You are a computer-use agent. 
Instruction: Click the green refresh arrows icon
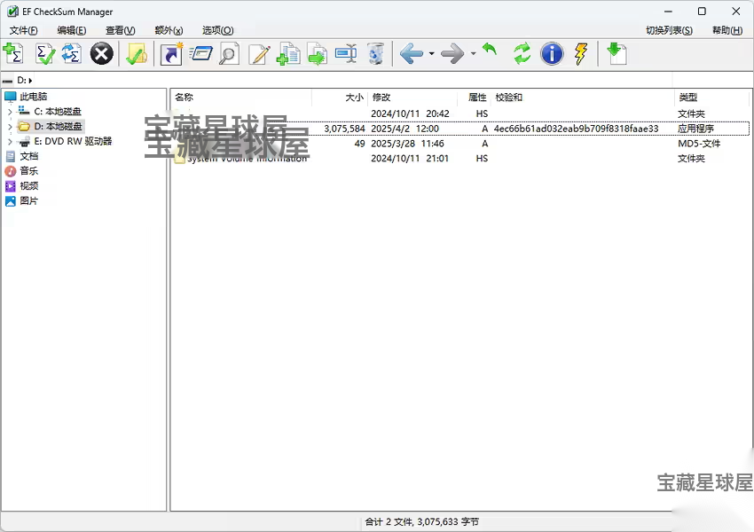click(522, 53)
